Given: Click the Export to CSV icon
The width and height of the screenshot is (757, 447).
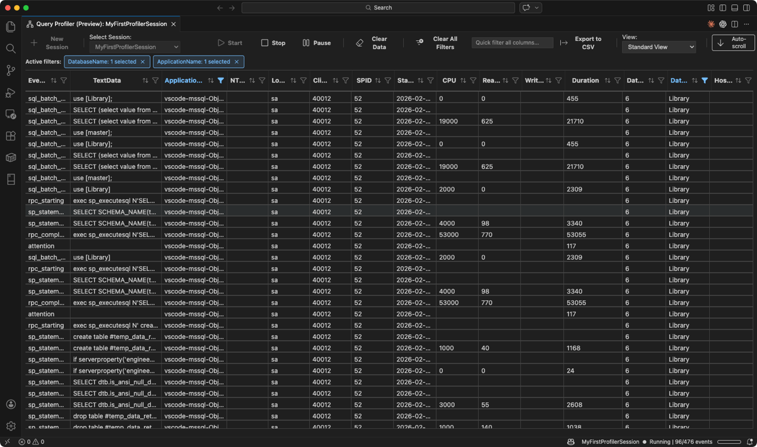Looking at the screenshot, I should 563,43.
